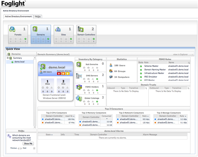The width and height of the screenshot is (198, 157).
Task: Click the Computers icon in Statistics
Action: [111, 77]
